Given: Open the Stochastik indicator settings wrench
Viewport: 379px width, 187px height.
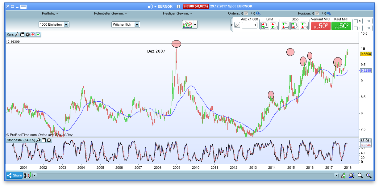Looking at the screenshot, I should pyautogui.click(x=39, y=140).
